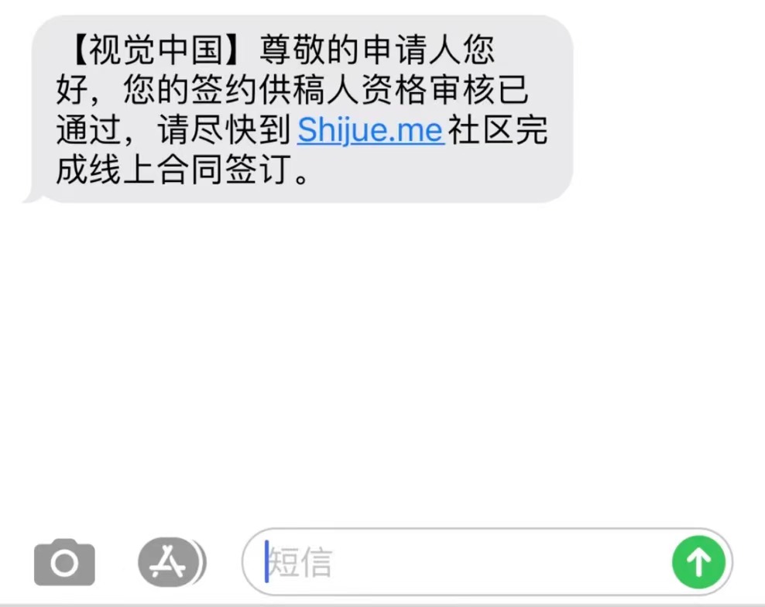
Task: Tap the gray received message bubble
Action: tap(303, 109)
